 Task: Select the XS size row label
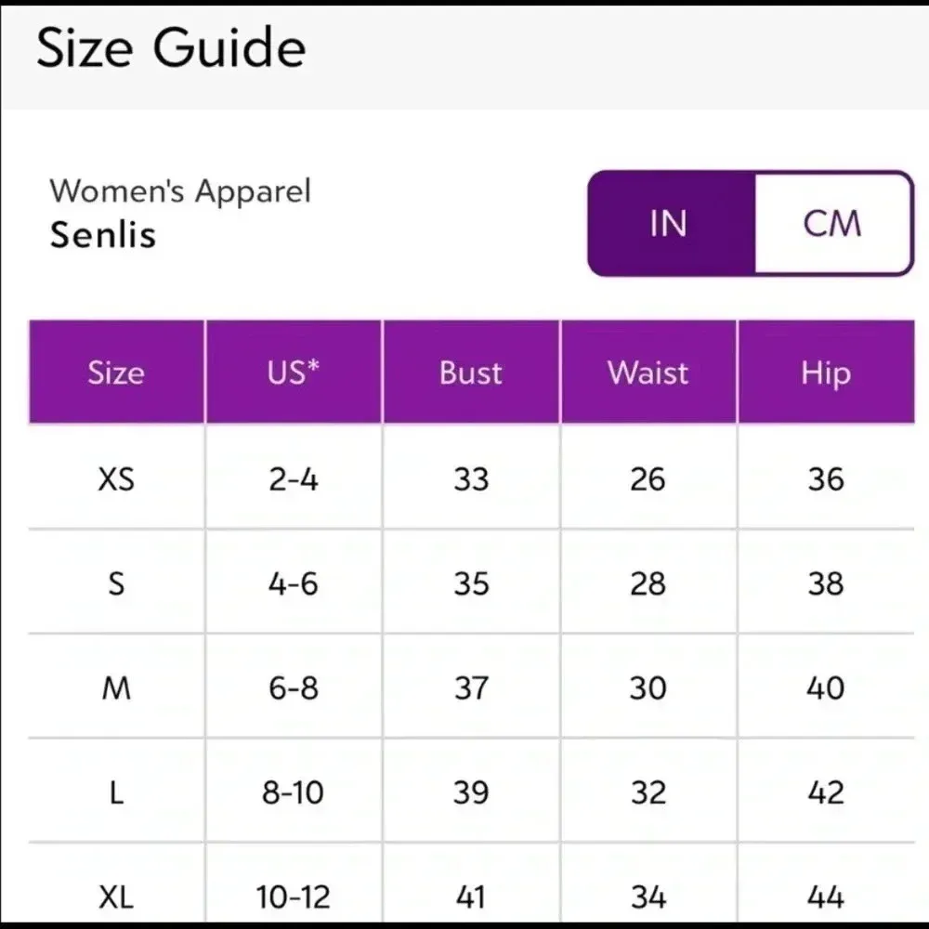116,479
